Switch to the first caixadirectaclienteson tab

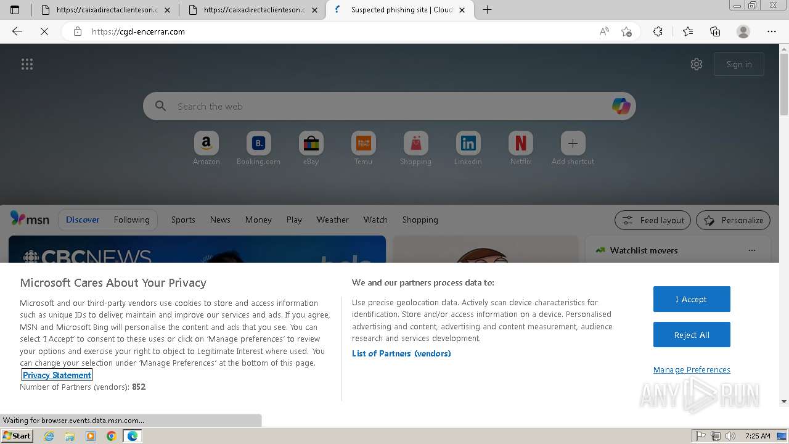click(105, 10)
